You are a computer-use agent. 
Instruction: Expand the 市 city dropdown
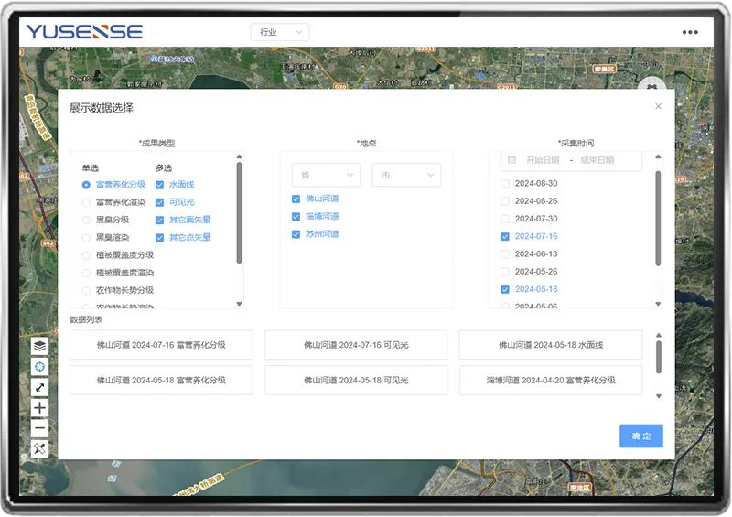pyautogui.click(x=406, y=175)
